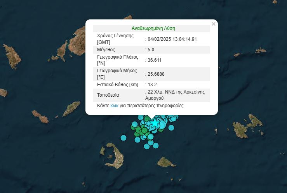Click the focal depth value 13.2
This screenshot has height=193, width=287.
click(x=152, y=84)
